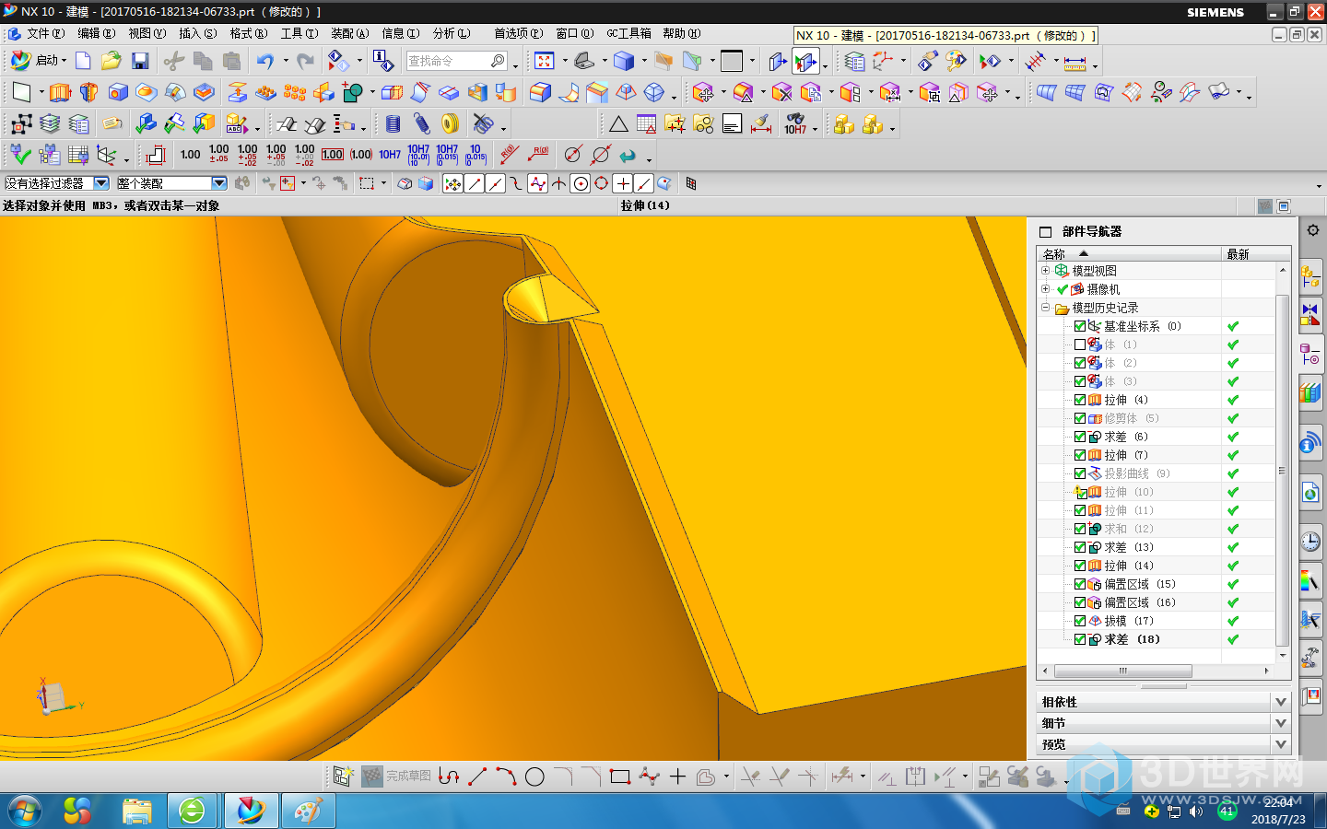
Task: Open Assembly Navigator icon in resource bar
Action: tap(1310, 274)
